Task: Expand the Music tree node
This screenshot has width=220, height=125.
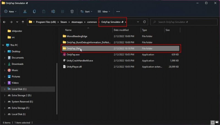Action: pos(5,70)
